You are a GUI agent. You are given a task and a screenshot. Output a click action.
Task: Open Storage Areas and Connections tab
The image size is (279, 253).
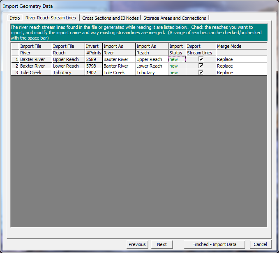click(175, 18)
